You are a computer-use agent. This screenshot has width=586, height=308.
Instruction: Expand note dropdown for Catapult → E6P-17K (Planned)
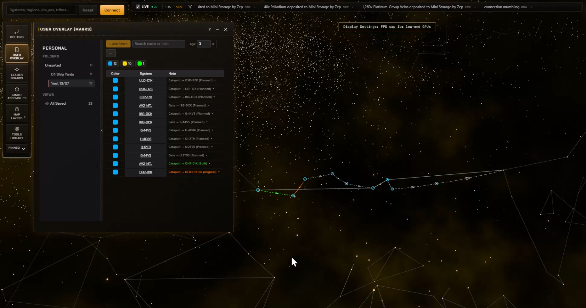pyautogui.click(x=213, y=89)
